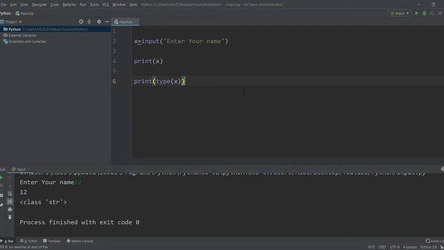Open the Event Log
The width and height of the screenshot is (444, 250).
click(435, 241)
